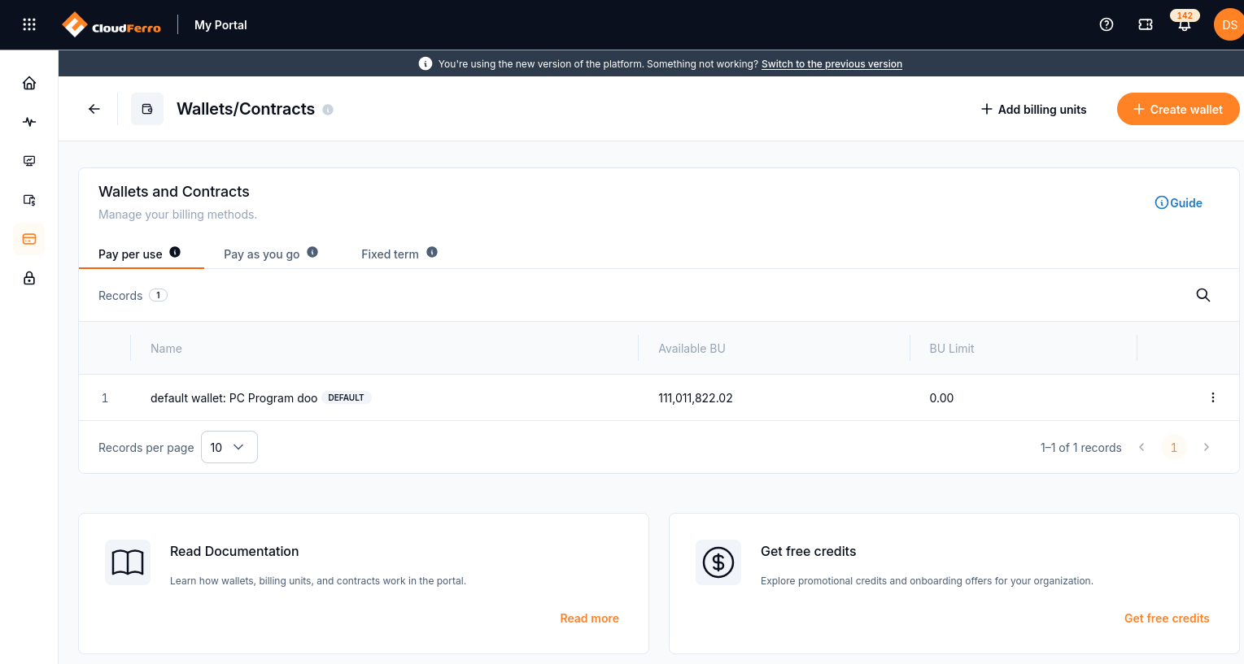Show info tooltip for Pay as you go
1244x664 pixels.
[312, 252]
